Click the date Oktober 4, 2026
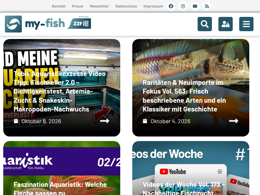The image size is (260, 195). click(170, 121)
